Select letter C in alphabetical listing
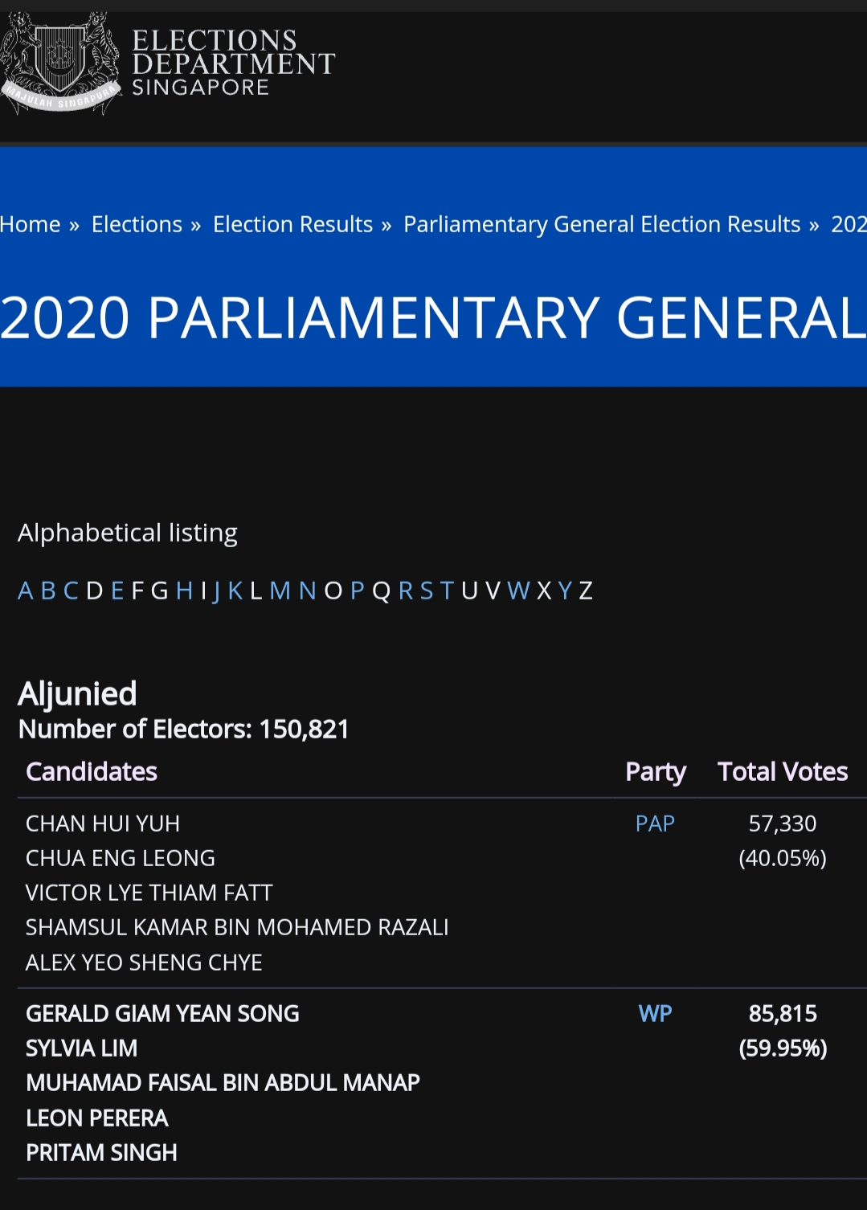Viewport: 867px width, 1210px height. [71, 591]
